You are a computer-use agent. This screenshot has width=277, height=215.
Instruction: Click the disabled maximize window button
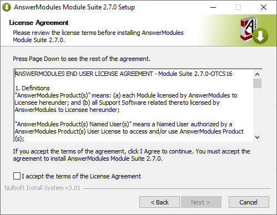tap(238, 7)
